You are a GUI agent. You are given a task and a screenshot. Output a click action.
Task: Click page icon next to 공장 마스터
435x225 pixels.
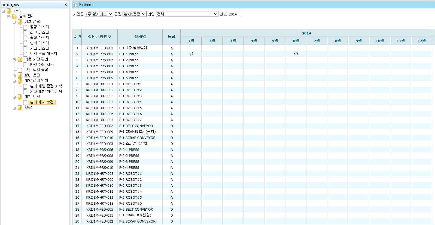tap(25, 27)
